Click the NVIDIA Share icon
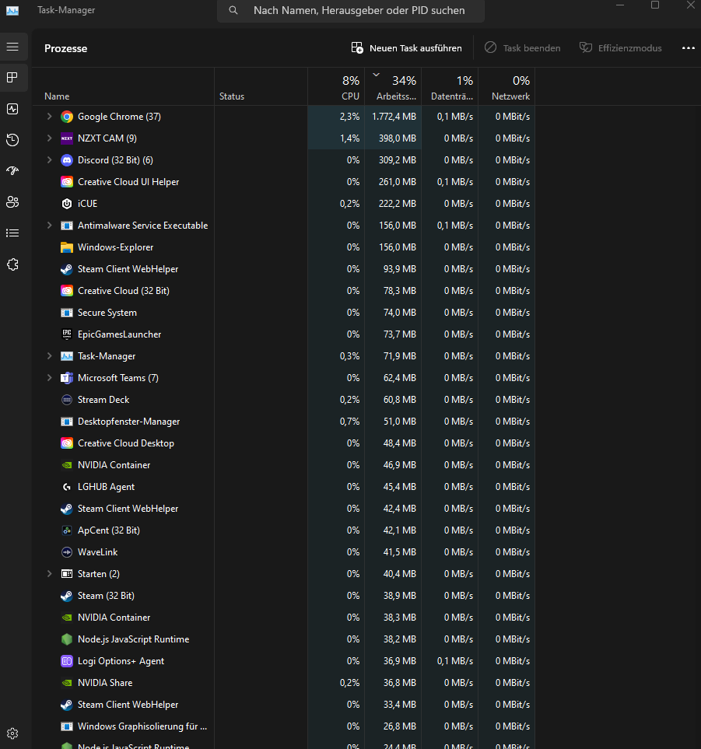The width and height of the screenshot is (701, 749). [x=67, y=683]
